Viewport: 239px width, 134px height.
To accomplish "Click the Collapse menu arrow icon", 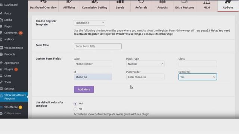I will [1, 113].
